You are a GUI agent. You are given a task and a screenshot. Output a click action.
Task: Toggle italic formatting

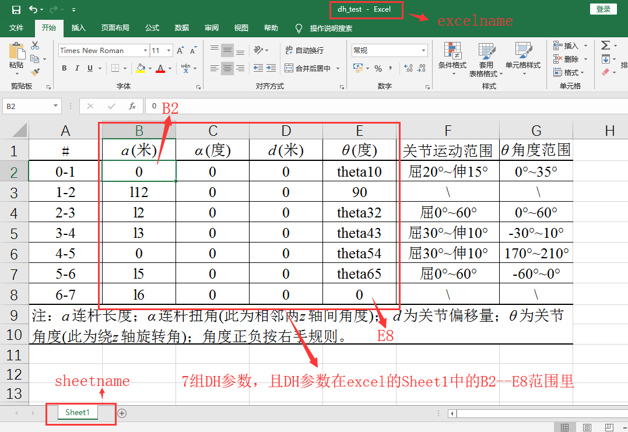(x=77, y=68)
